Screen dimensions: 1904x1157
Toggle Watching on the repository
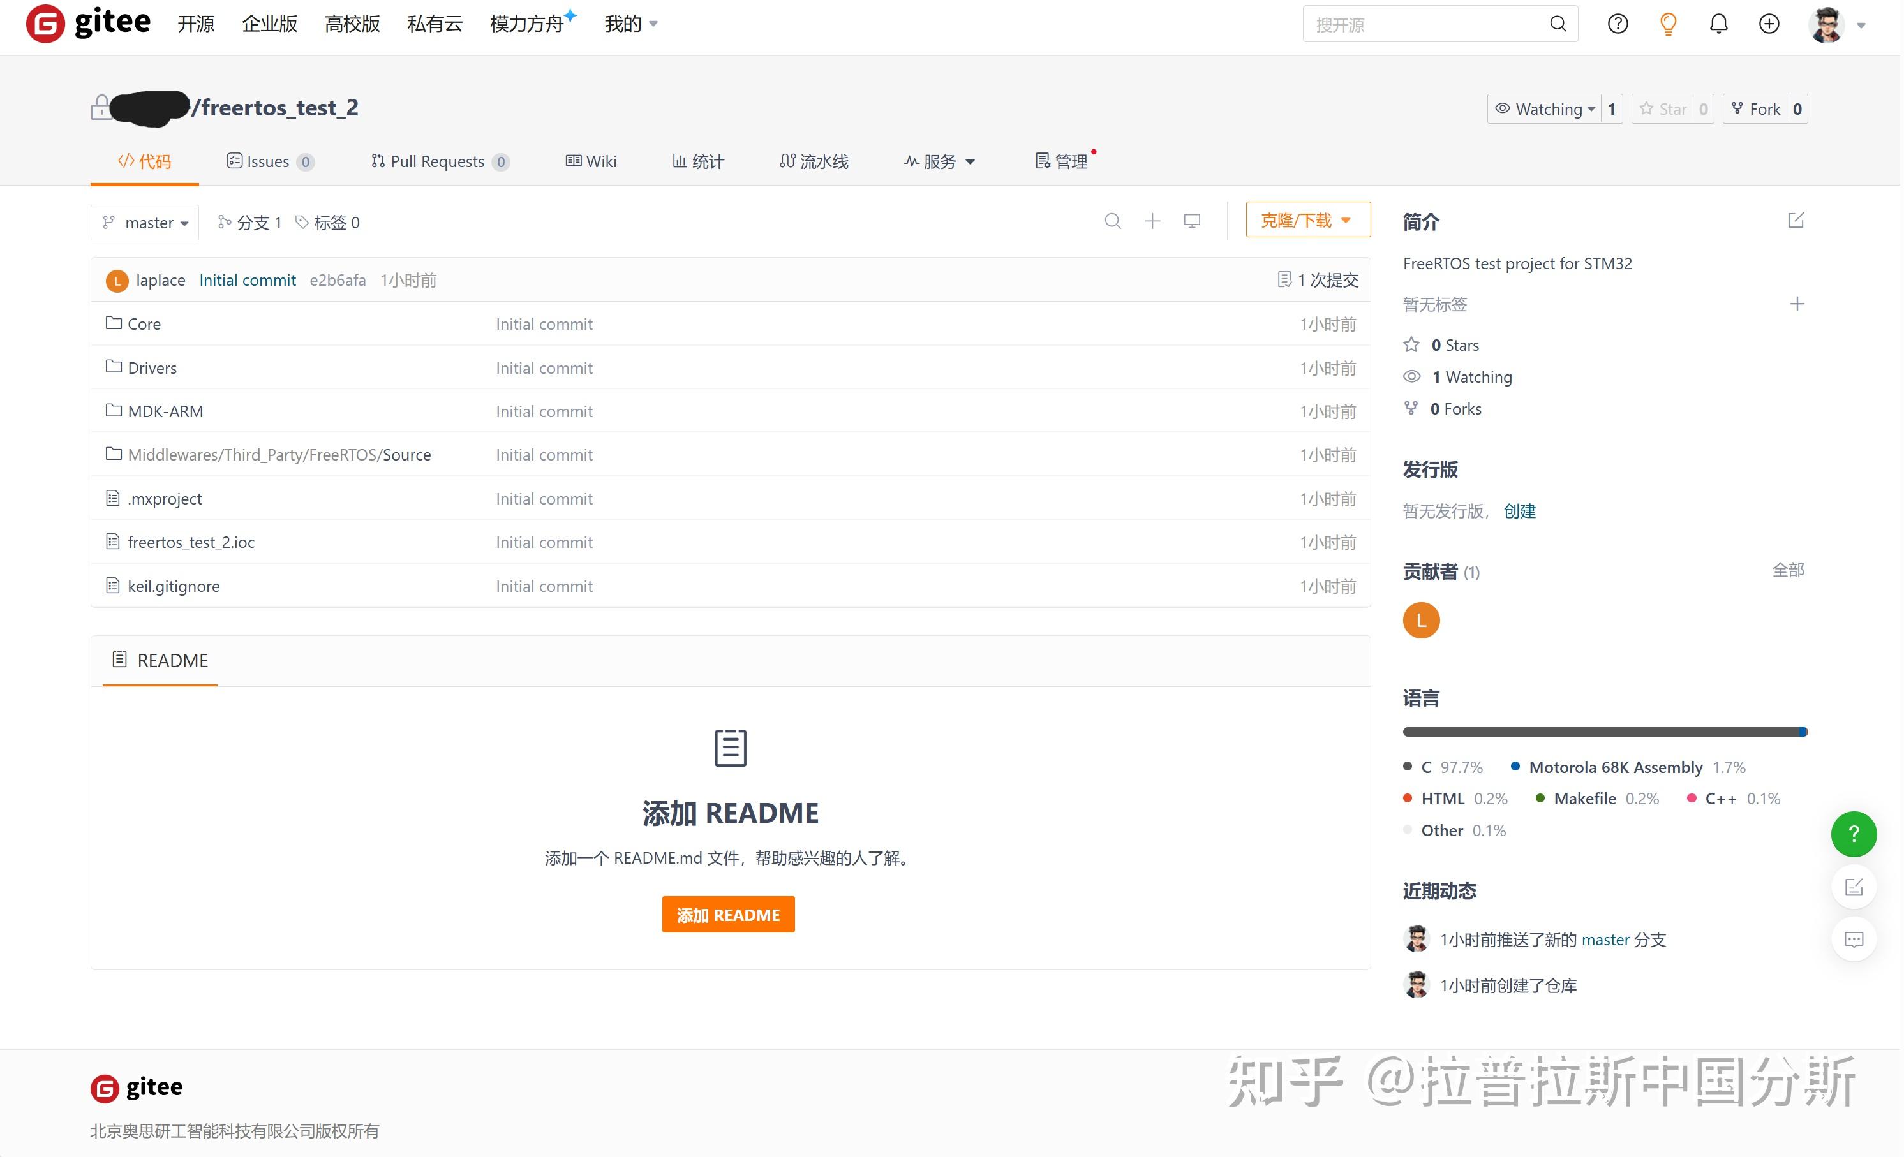point(1546,108)
